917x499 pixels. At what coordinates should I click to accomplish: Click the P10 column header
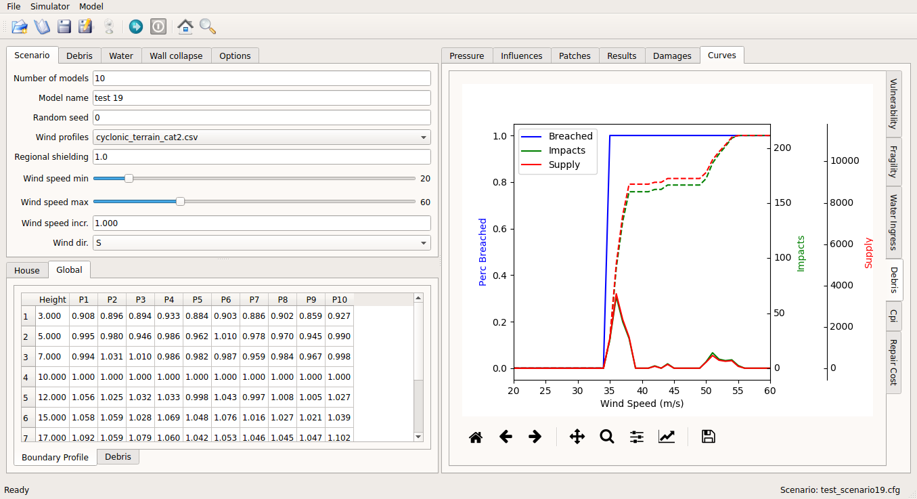(x=339, y=299)
